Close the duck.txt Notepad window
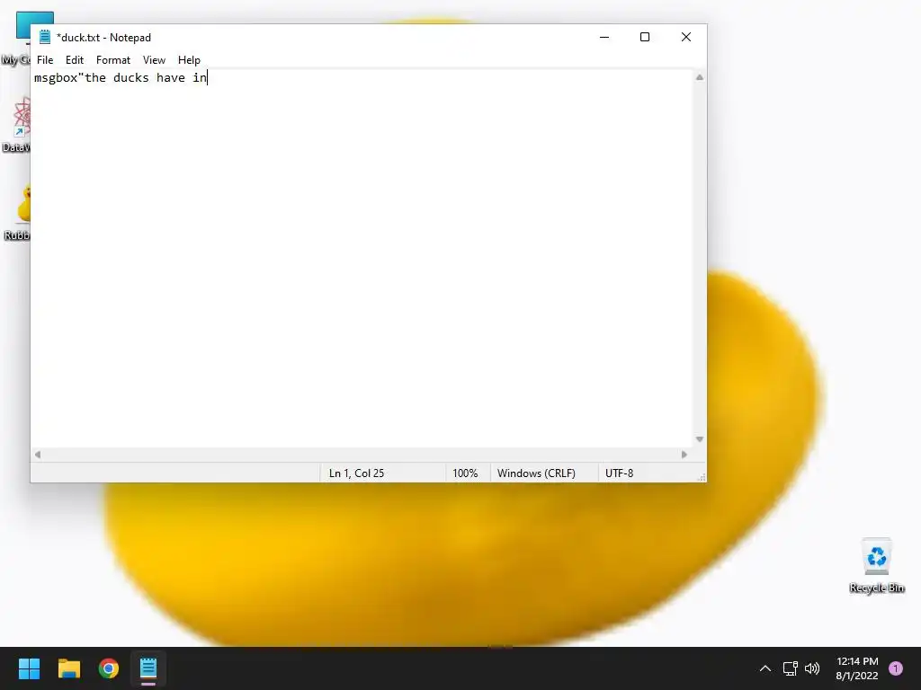This screenshot has height=690, width=921. (685, 37)
